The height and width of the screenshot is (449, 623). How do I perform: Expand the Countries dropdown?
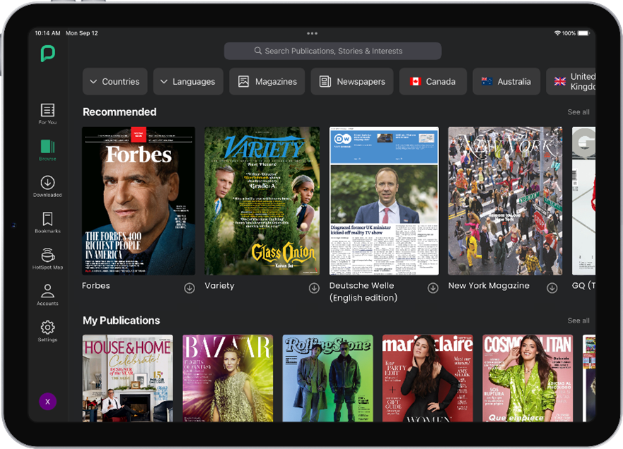pos(115,81)
